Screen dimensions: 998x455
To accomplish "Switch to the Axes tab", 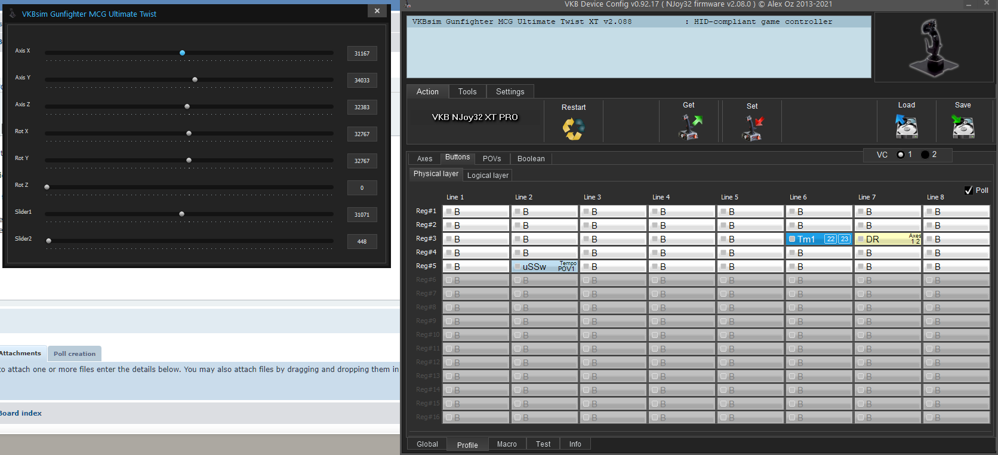I will click(x=424, y=158).
